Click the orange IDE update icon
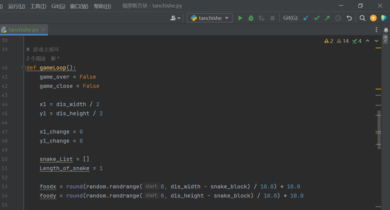The image size is (390, 210). [x=373, y=18]
